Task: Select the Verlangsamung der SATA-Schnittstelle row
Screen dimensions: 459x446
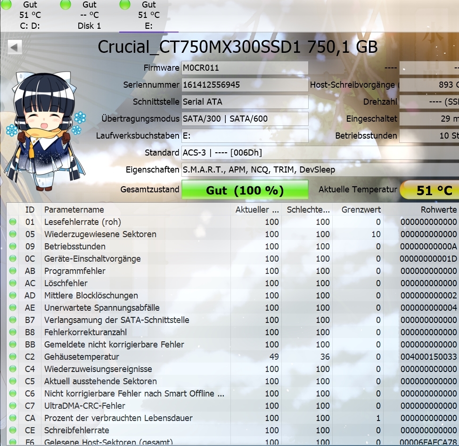Action: pos(233,320)
